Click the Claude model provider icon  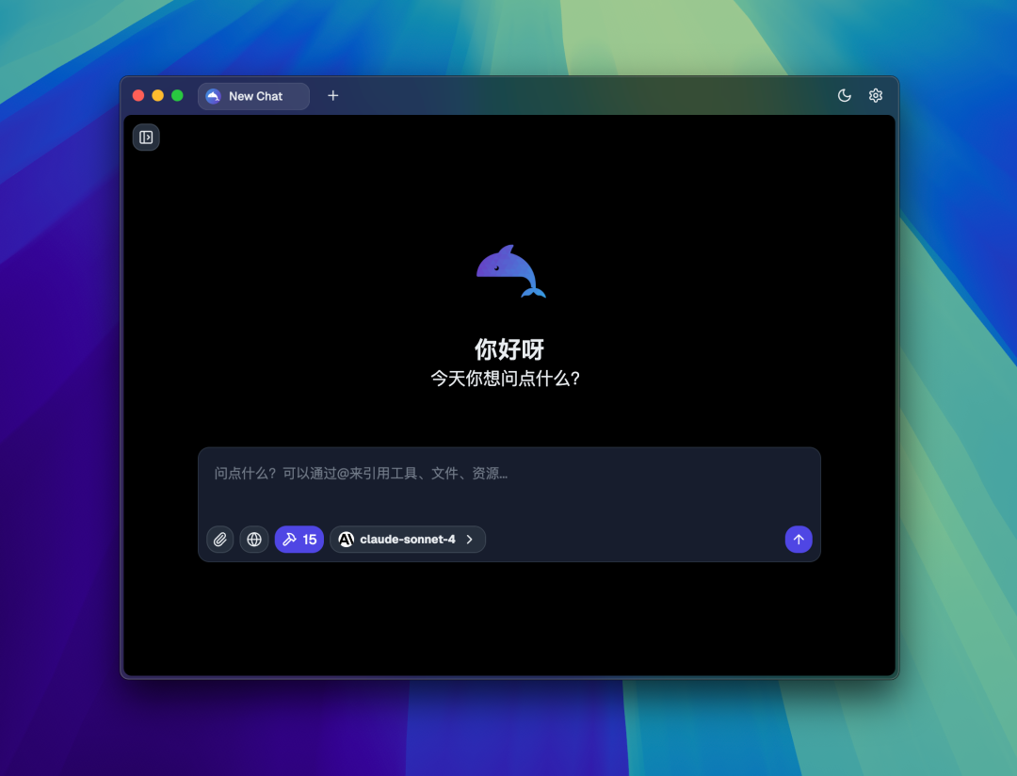[347, 539]
